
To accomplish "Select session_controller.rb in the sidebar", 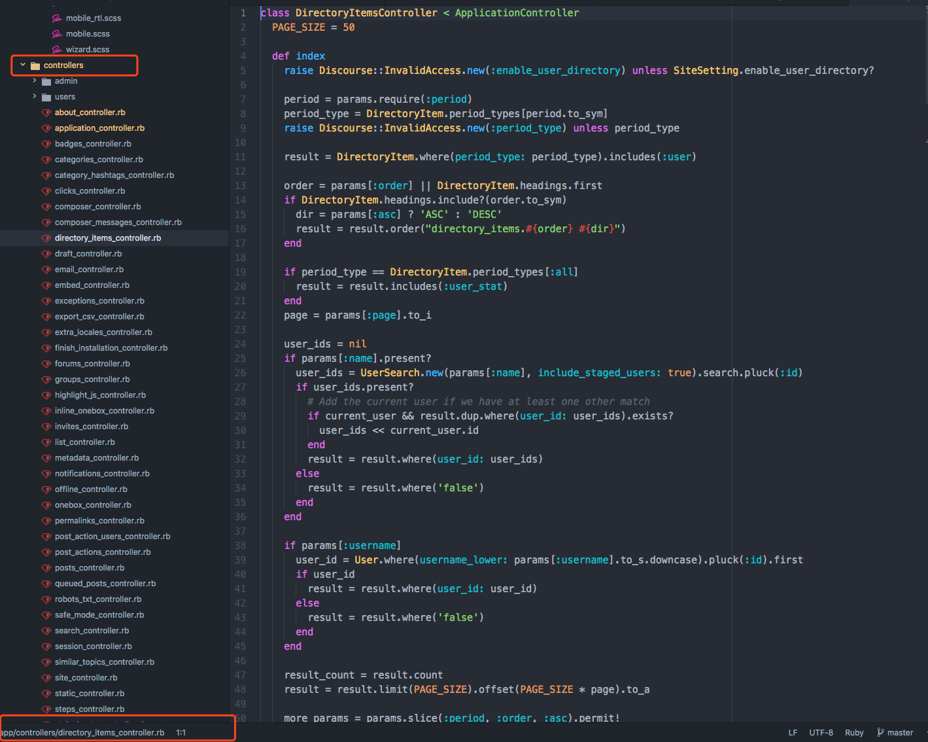I will 93,646.
